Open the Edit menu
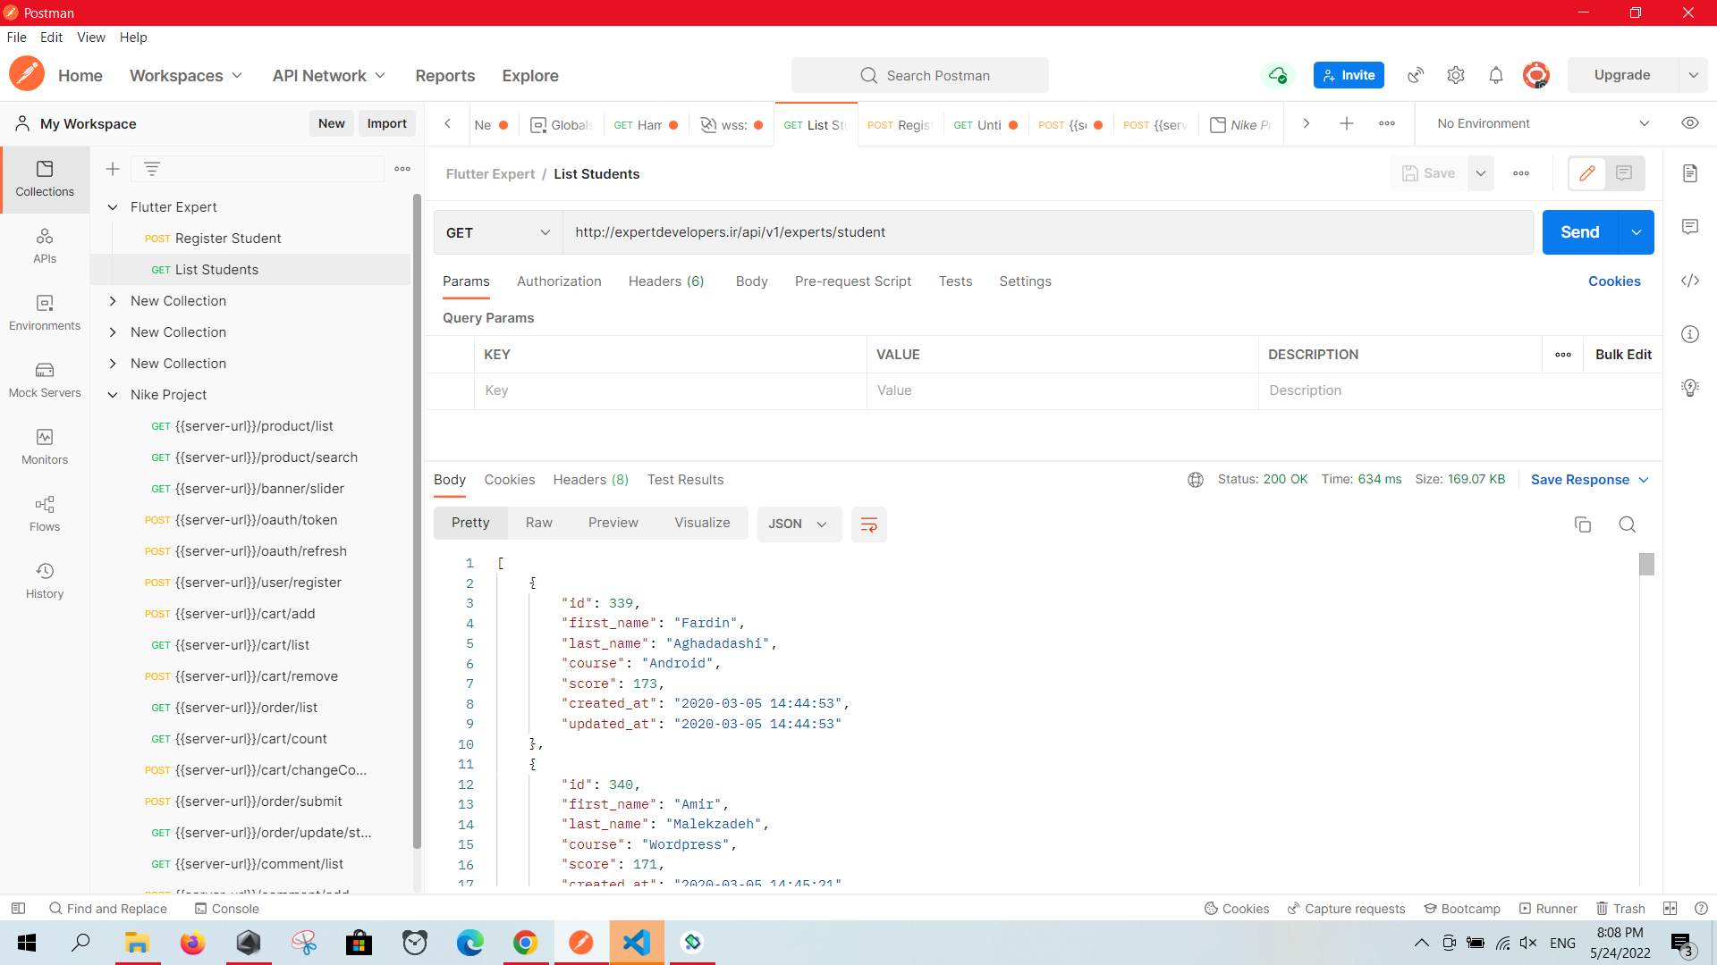This screenshot has height=965, width=1717. 51,38
